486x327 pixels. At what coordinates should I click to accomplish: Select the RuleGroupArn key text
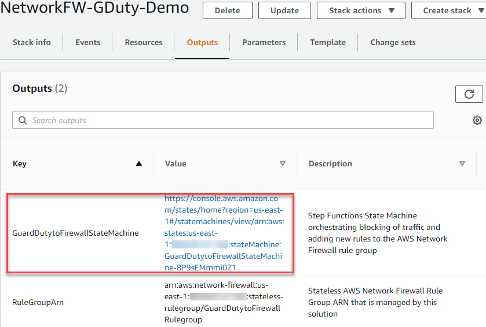click(x=38, y=302)
